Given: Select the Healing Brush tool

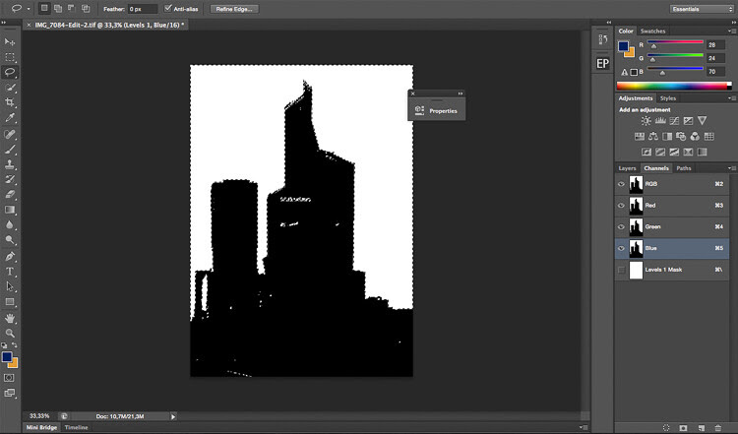Looking at the screenshot, I should point(10,134).
